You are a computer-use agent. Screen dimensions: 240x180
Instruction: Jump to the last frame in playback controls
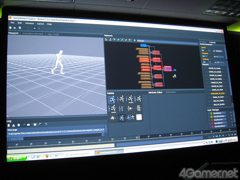[x=235, y=134]
